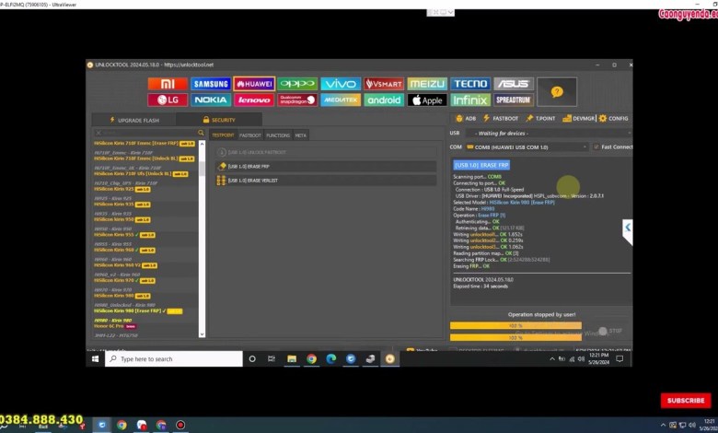Open the TESTPOINT sub-tab
The height and width of the screenshot is (433, 718).
coord(223,135)
